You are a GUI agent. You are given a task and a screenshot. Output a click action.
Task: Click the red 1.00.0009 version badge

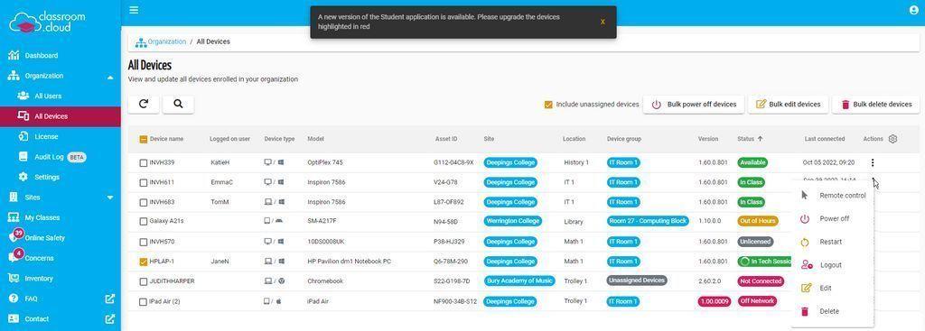[x=714, y=301]
